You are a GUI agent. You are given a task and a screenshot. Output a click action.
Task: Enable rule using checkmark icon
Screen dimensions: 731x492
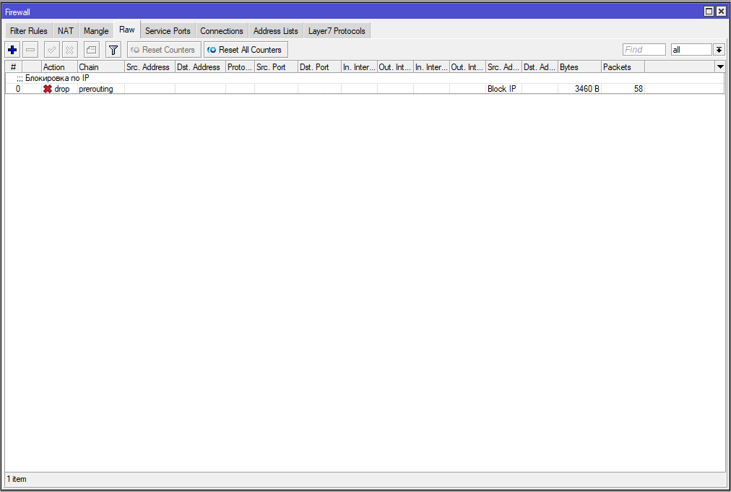click(x=52, y=49)
